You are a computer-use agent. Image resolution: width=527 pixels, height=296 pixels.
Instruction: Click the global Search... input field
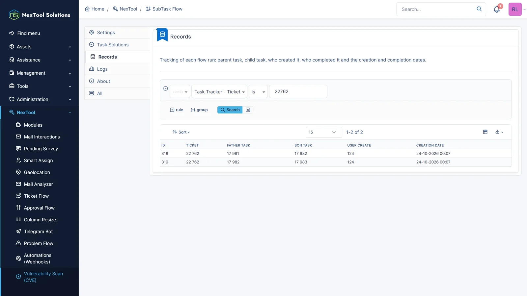tap(436, 9)
